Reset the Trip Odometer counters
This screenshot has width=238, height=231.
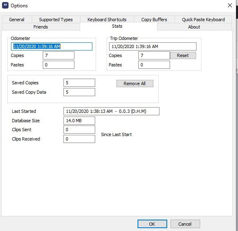(x=183, y=55)
